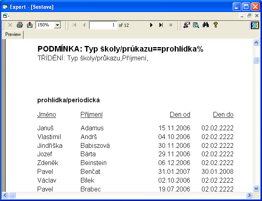Close the inner Sestava document window

pyautogui.click(x=256, y=16)
